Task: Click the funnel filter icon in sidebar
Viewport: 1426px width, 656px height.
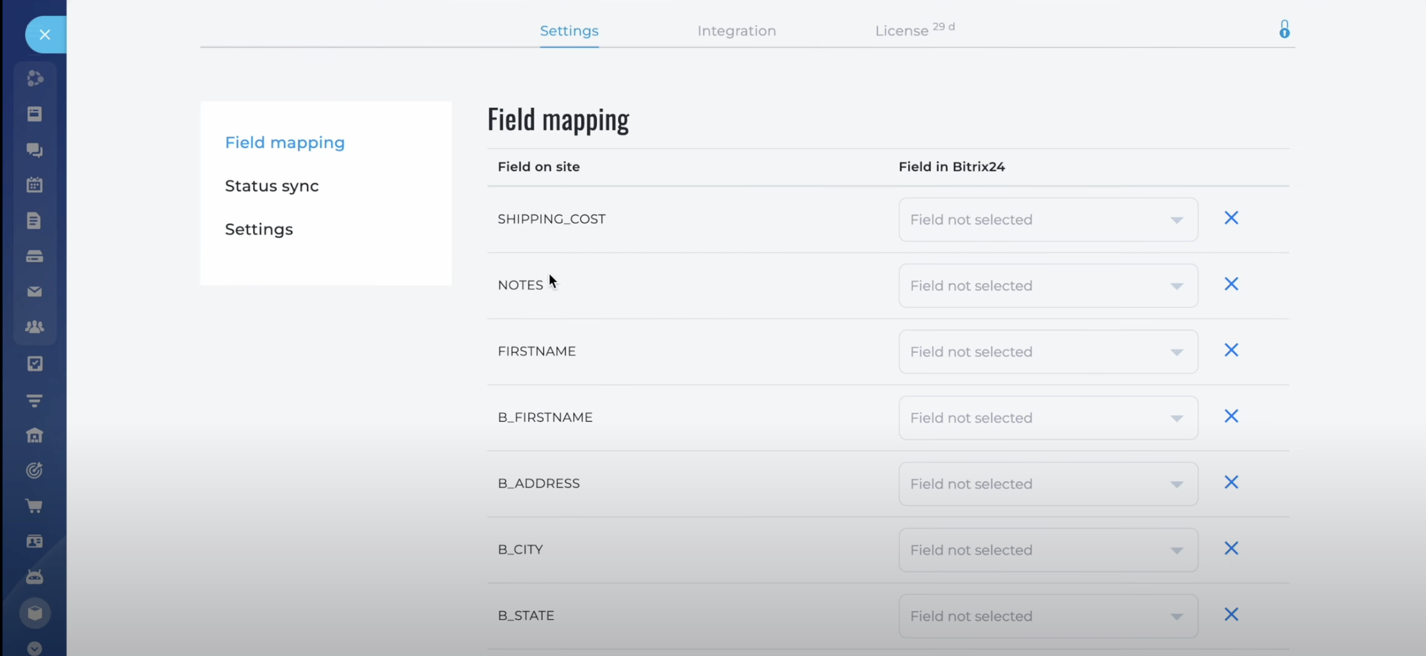Action: 35,400
